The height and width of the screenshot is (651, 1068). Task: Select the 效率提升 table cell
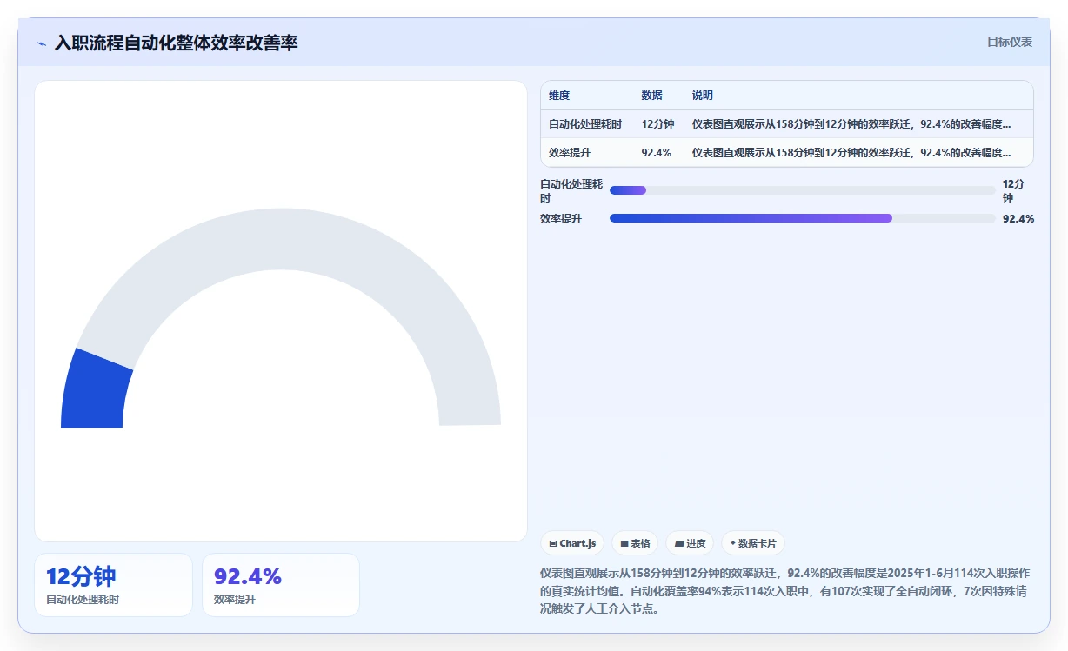570,153
